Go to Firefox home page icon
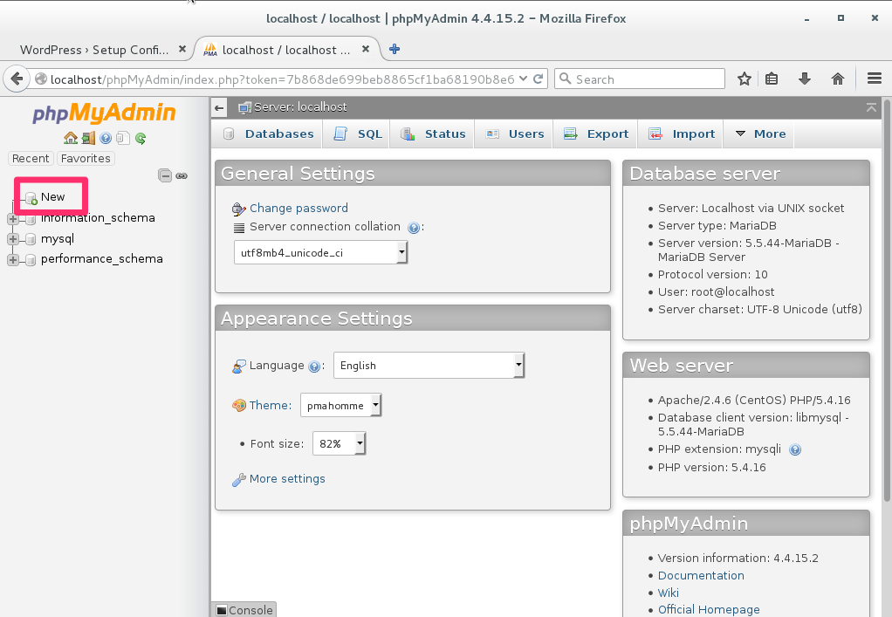Screen dimensions: 892x617 [x=837, y=79]
